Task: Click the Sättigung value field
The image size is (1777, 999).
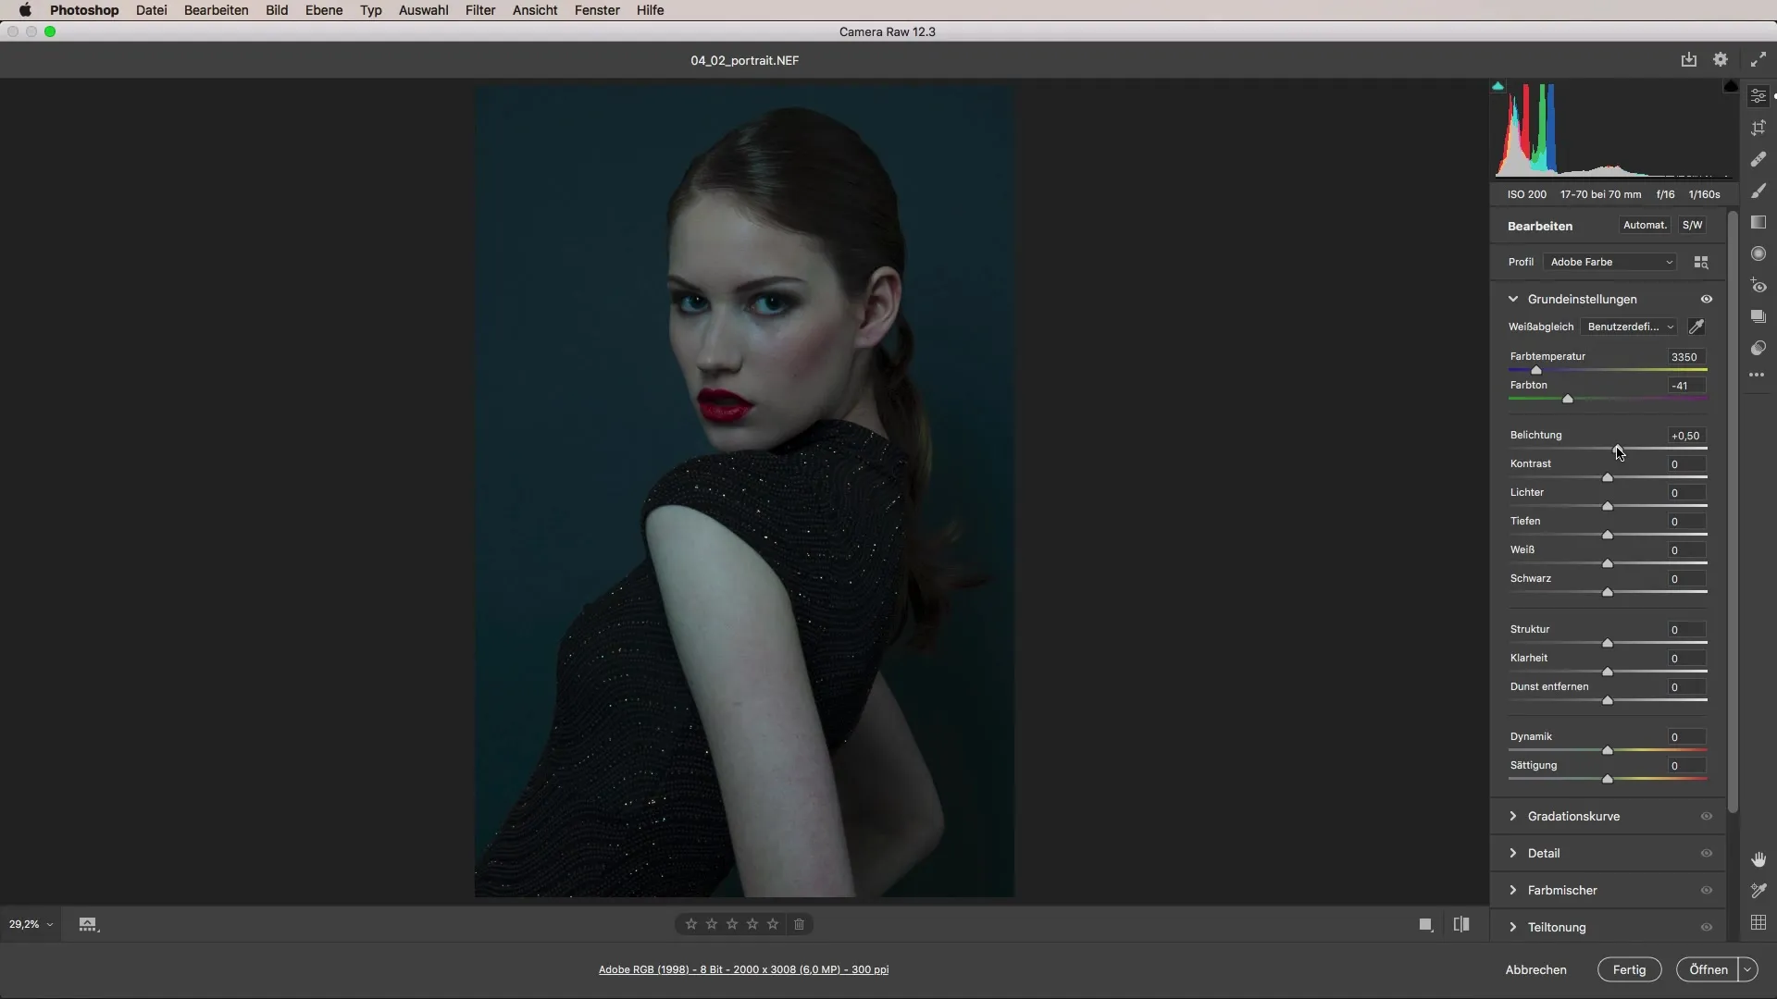Action: [x=1686, y=766]
